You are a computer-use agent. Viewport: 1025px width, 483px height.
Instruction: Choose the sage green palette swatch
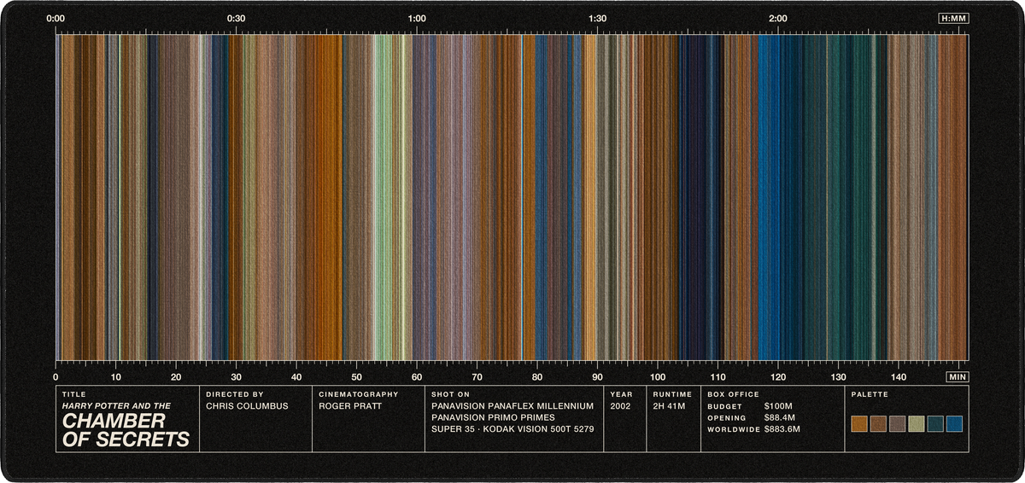point(917,423)
